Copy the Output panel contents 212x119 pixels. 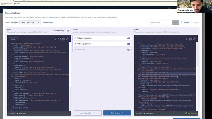click(x=190, y=39)
